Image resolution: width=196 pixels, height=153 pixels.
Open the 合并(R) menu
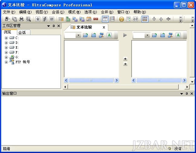[107, 12]
